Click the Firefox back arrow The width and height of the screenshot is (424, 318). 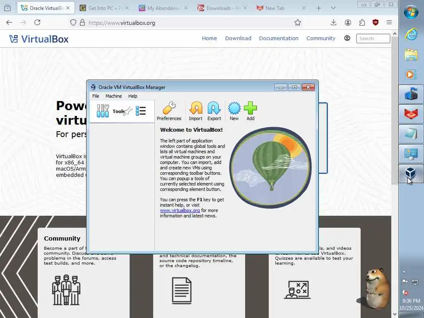(x=9, y=23)
